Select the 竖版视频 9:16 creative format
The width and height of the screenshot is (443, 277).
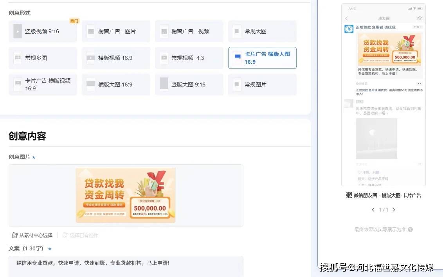(x=43, y=31)
